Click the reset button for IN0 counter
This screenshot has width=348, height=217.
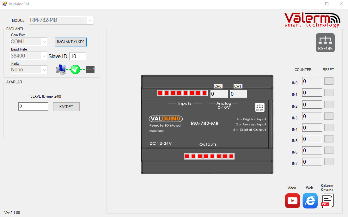point(329,81)
